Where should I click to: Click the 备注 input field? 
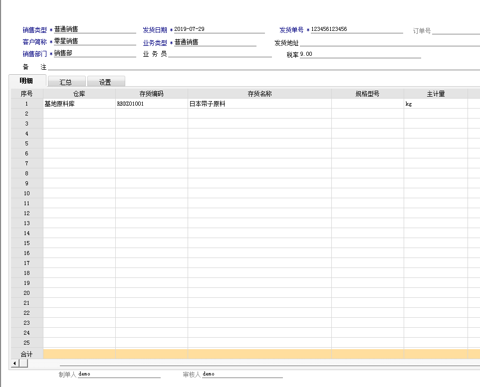pyautogui.click(x=264, y=66)
